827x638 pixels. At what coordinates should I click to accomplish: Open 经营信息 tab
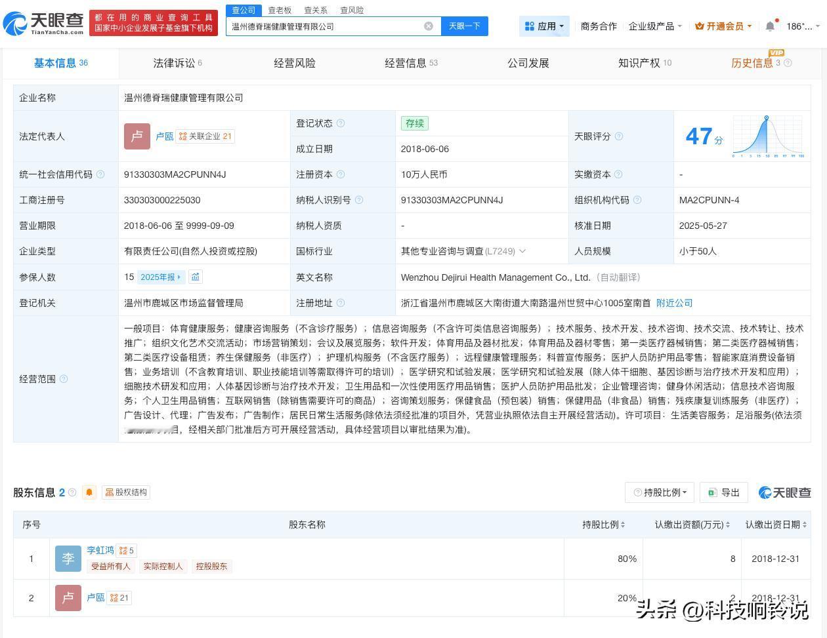pyautogui.click(x=412, y=63)
